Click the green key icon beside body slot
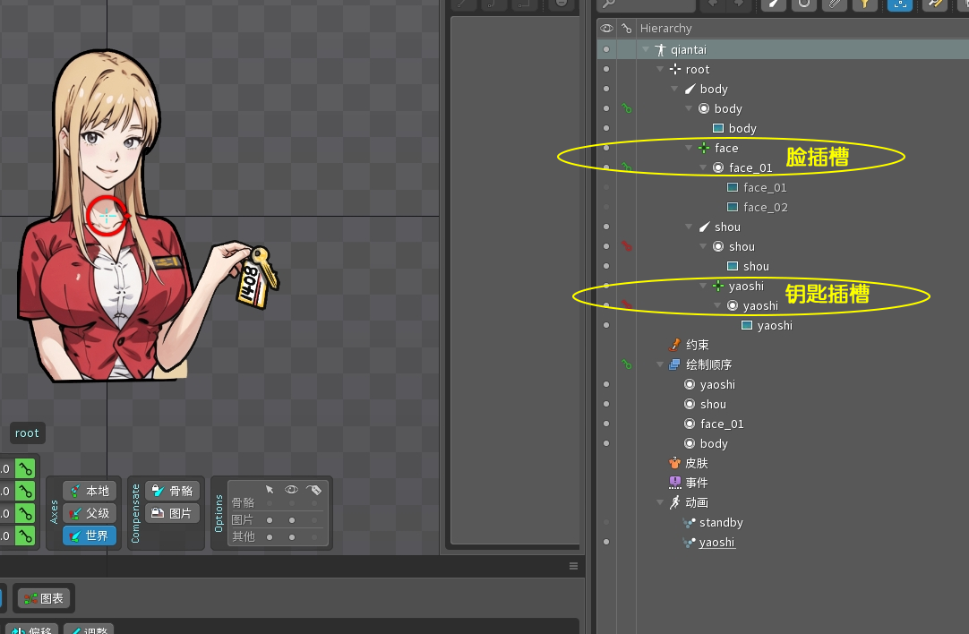 pos(627,108)
